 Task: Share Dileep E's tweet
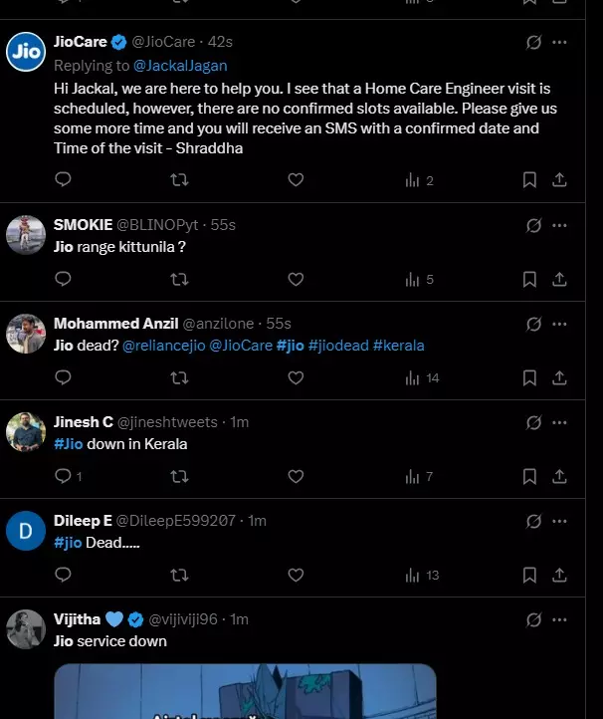click(x=559, y=575)
